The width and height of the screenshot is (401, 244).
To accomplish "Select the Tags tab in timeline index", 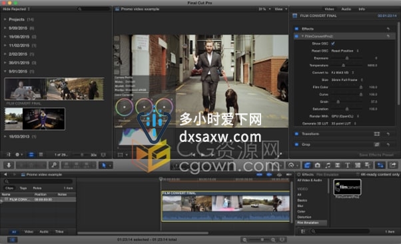I will 23,188.
